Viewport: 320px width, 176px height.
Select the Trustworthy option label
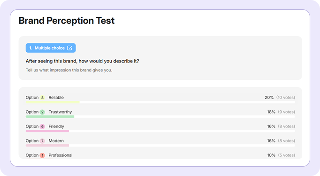point(60,112)
